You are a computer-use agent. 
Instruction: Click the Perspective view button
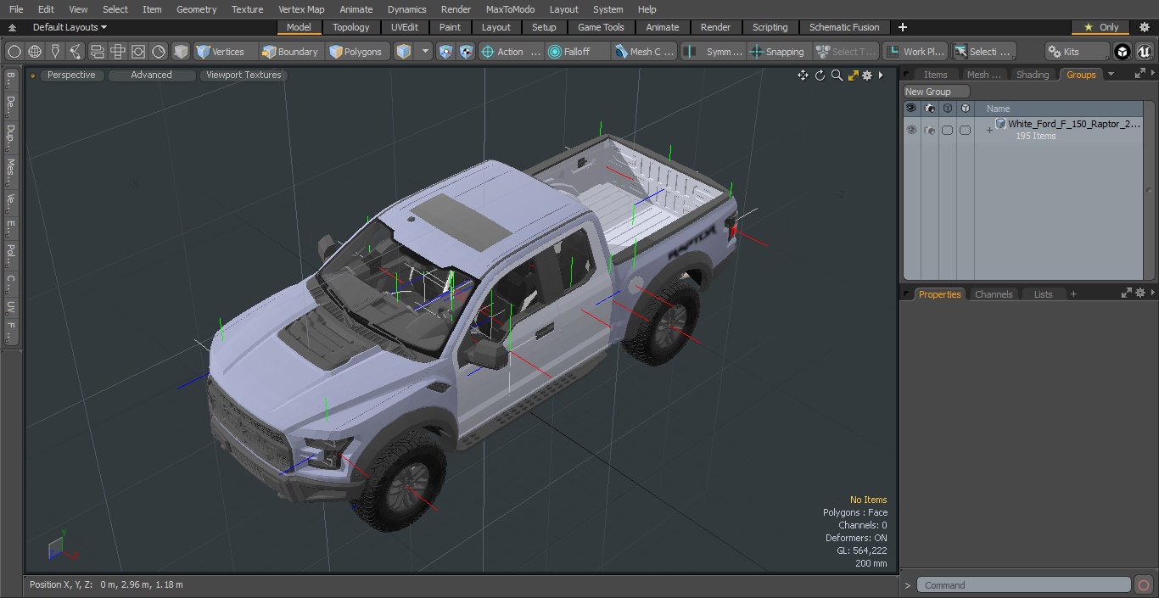(x=71, y=75)
